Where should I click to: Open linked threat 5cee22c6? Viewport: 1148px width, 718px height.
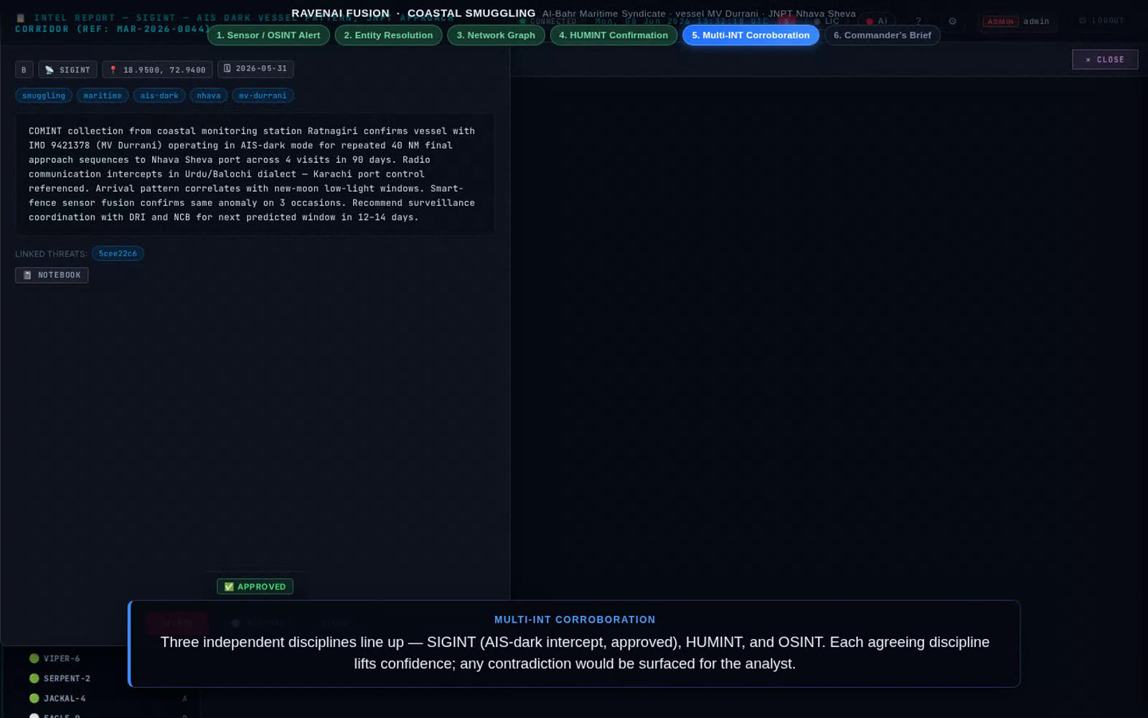118,253
